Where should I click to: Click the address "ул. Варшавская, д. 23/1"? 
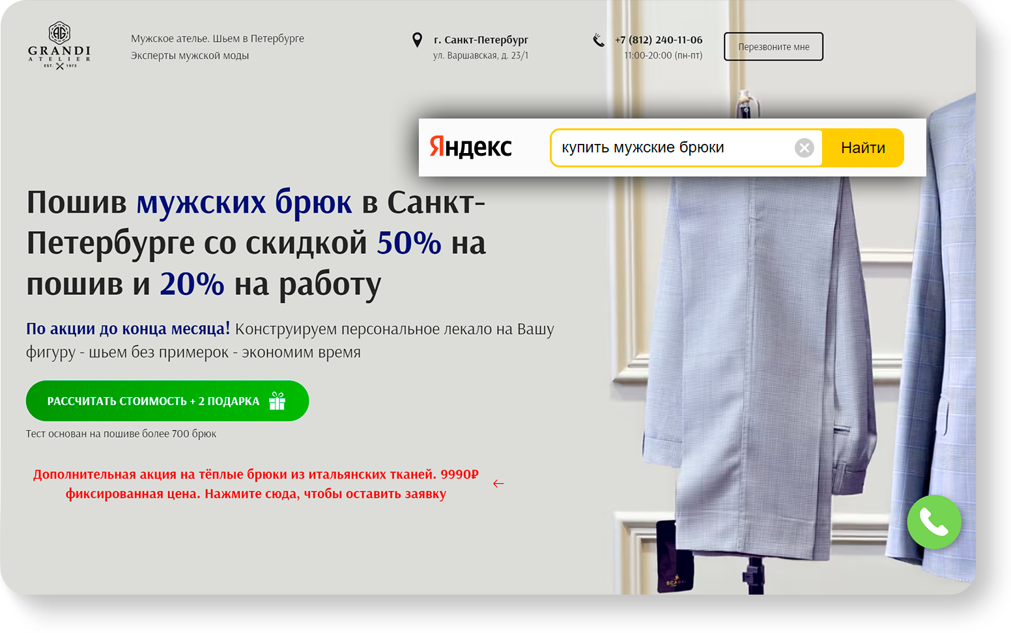[481, 55]
